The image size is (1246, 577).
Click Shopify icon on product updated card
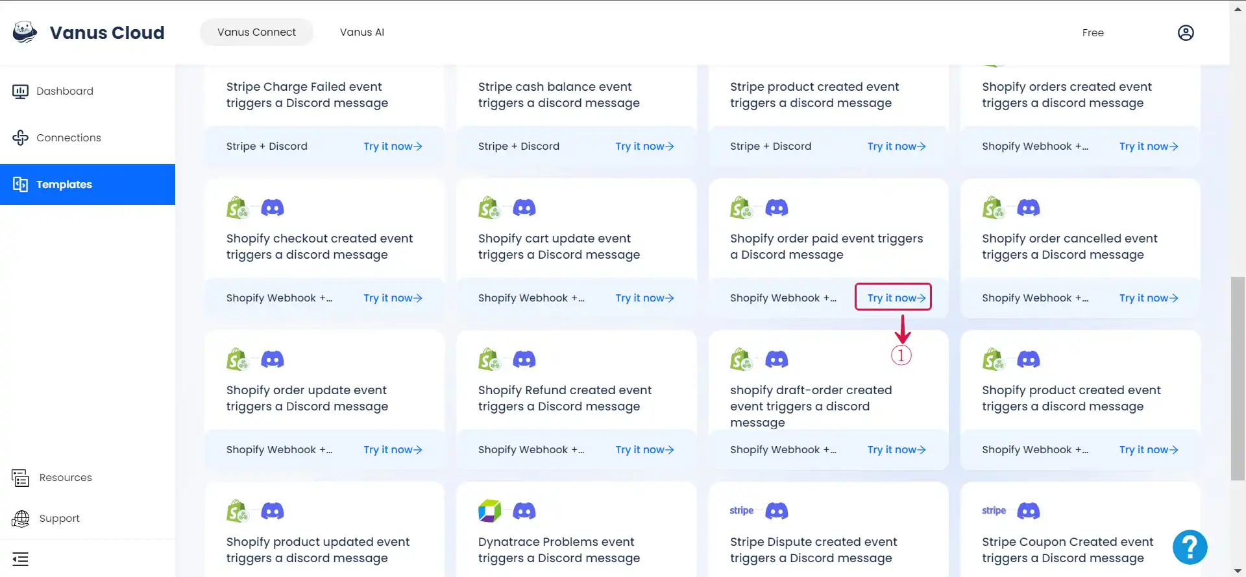click(238, 511)
